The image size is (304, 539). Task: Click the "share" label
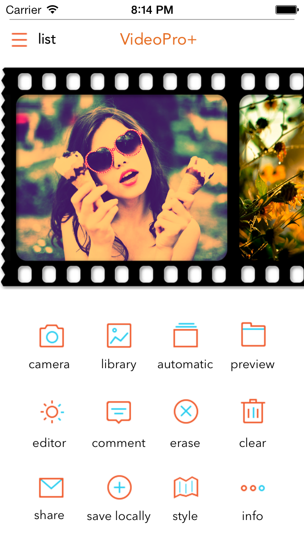[49, 515]
